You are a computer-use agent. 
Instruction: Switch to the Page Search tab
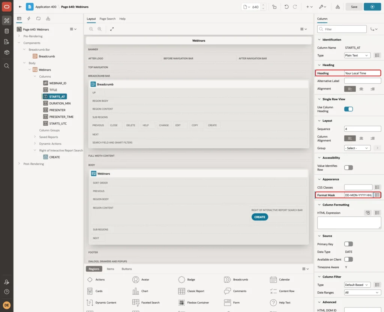[107, 19]
